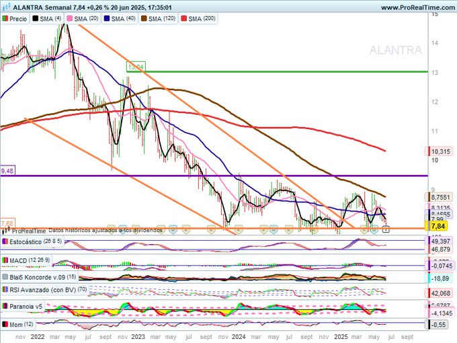The height and width of the screenshot is (343, 457).
Task: Select the pink SMA (20) legend item
Action: pyautogui.click(x=83, y=19)
